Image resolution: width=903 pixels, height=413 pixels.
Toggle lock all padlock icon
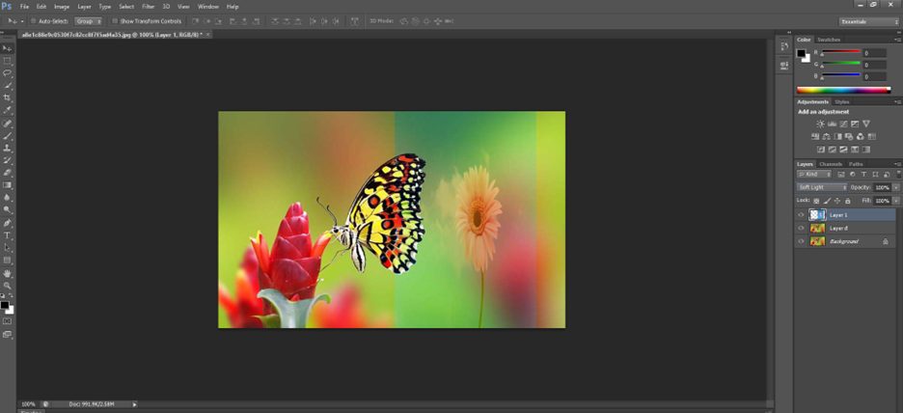point(848,201)
